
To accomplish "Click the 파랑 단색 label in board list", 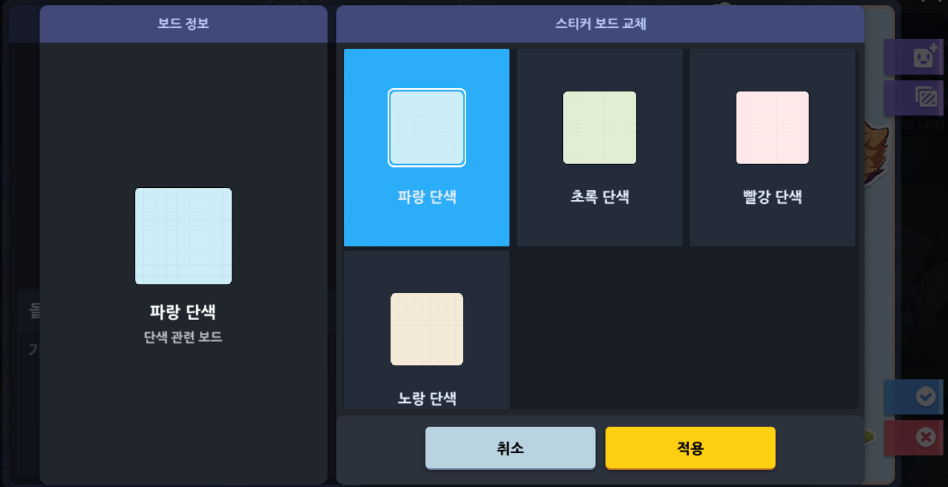I will 427,197.
